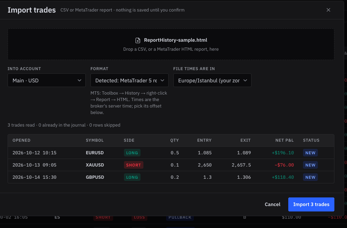Click the INTO ACCOUNT field label

24,69
